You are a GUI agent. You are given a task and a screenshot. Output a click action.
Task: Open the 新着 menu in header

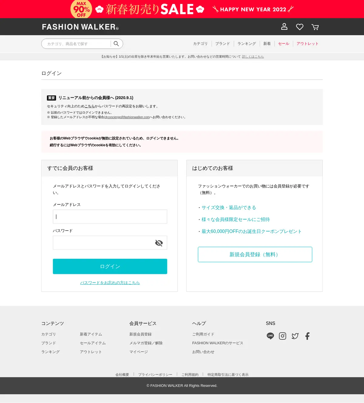click(267, 44)
